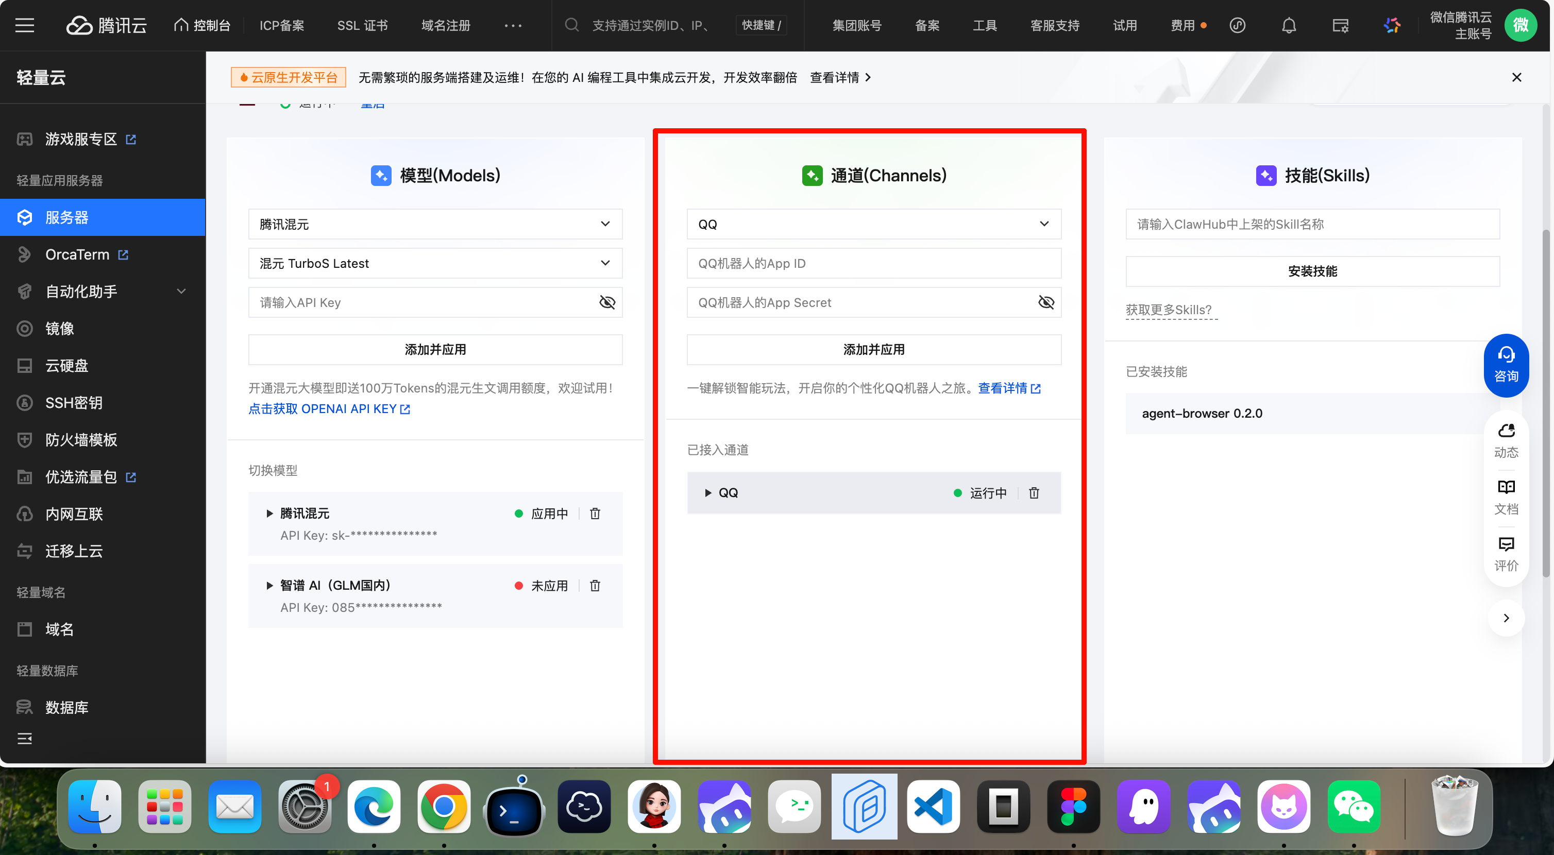1554x855 pixels.
Task: Expand the 智谱 AI model details
Action: point(269,586)
